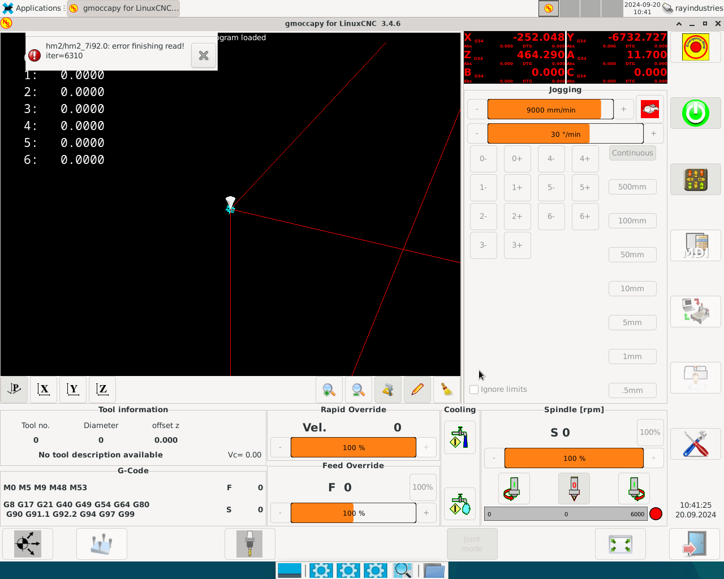Select 500mm jog increment
Viewport: 724px width, 579px height.
pyautogui.click(x=632, y=187)
